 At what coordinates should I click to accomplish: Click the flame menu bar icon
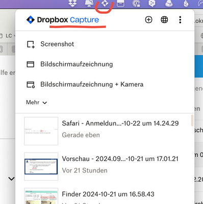click(x=186, y=4)
